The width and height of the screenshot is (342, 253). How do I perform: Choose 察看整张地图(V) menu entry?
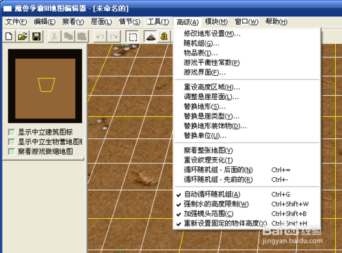247,150
